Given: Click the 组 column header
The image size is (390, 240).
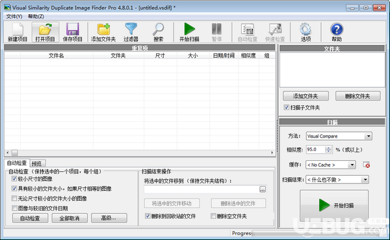Looking at the screenshot, I should click(x=267, y=56).
